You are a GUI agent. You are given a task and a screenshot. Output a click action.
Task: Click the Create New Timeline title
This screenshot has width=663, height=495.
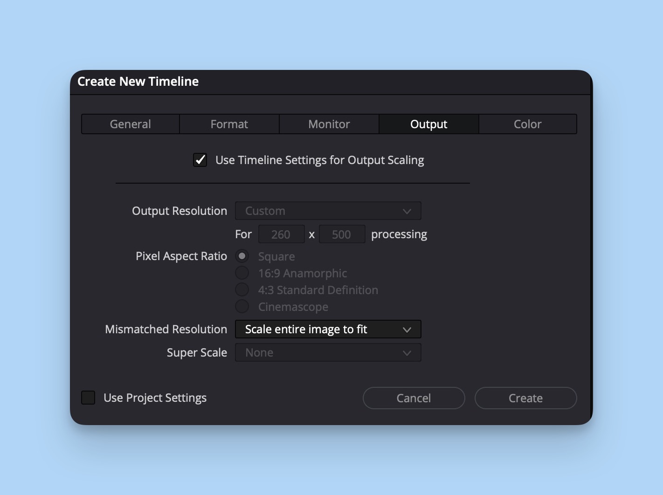tap(138, 82)
